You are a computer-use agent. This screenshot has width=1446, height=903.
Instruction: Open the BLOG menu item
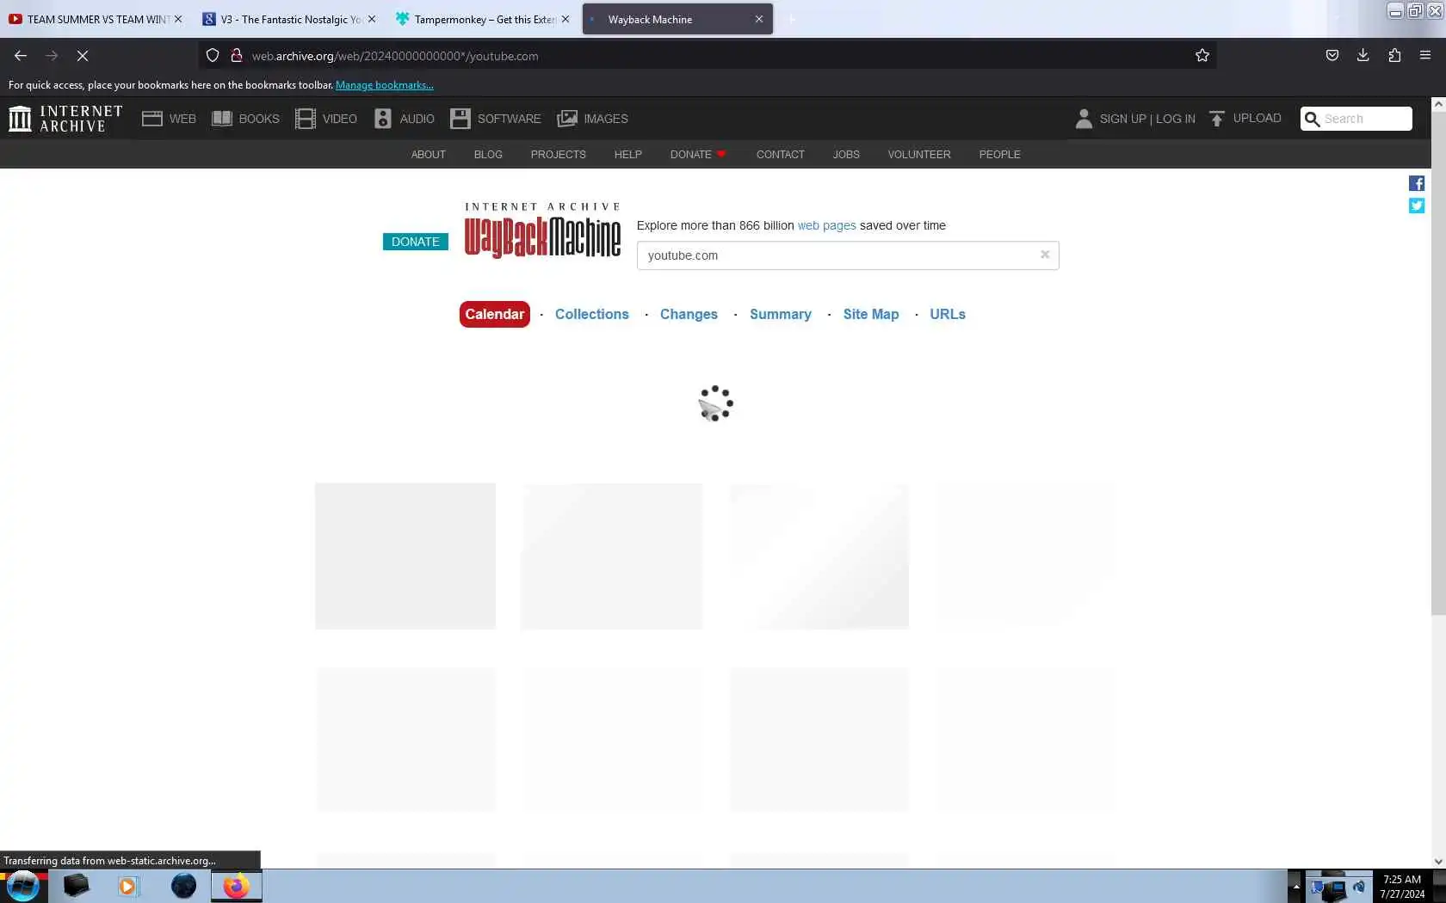click(488, 155)
